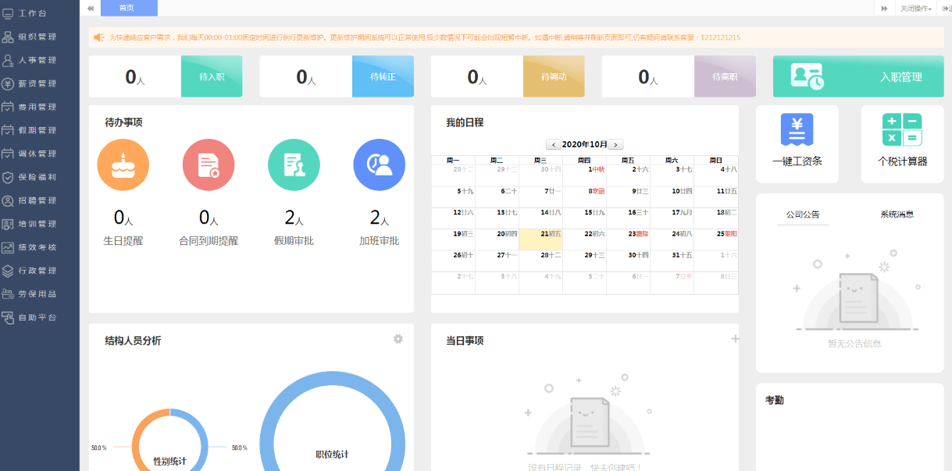Click the plus icon in 当日事项
Image resolution: width=952 pixels, height=471 pixels.
tap(735, 338)
